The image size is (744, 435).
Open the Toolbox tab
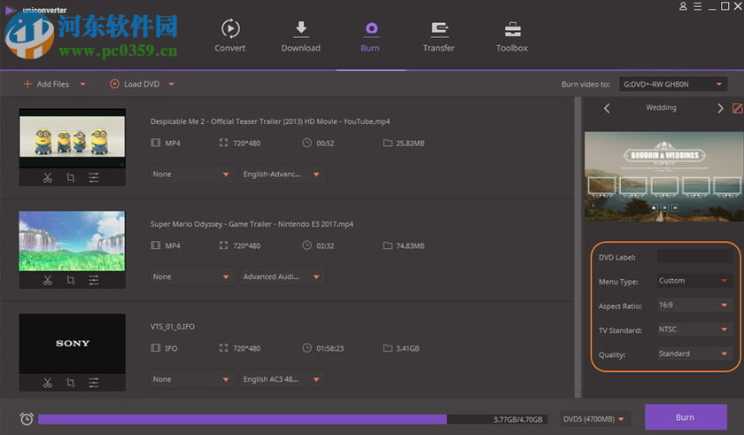click(x=512, y=35)
